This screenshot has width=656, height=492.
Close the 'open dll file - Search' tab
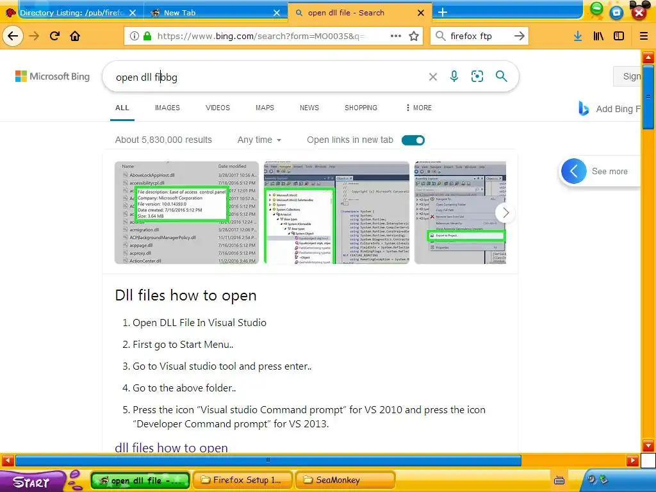pos(421,13)
